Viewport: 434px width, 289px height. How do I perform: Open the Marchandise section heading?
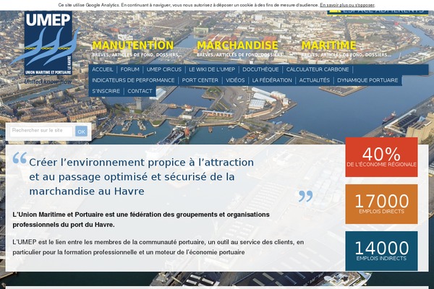pyautogui.click(x=237, y=46)
